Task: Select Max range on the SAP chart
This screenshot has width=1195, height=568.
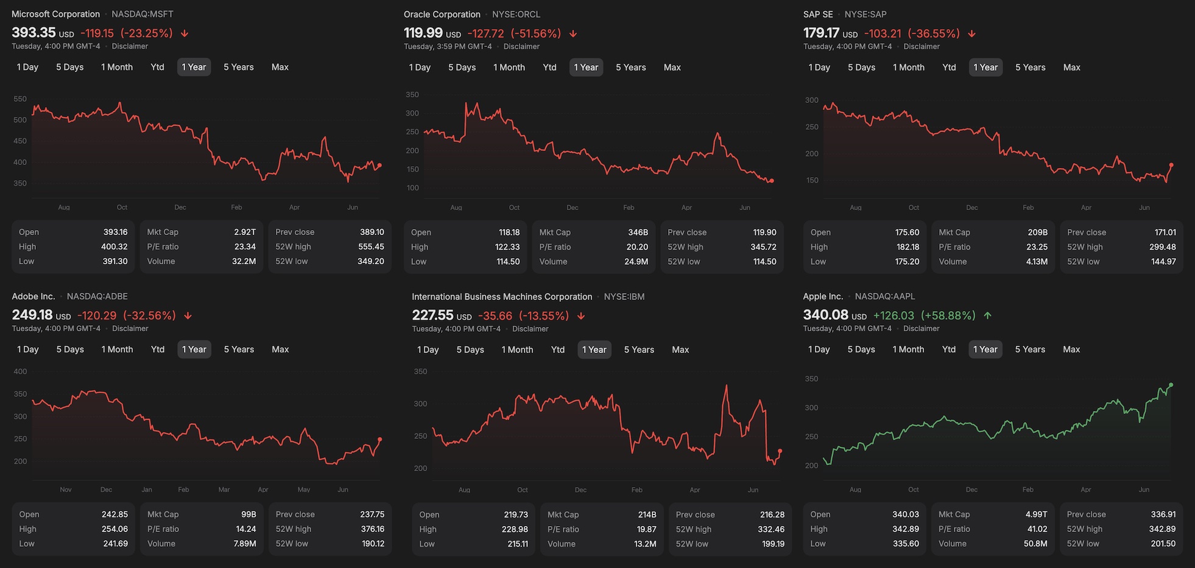Action: point(1072,68)
